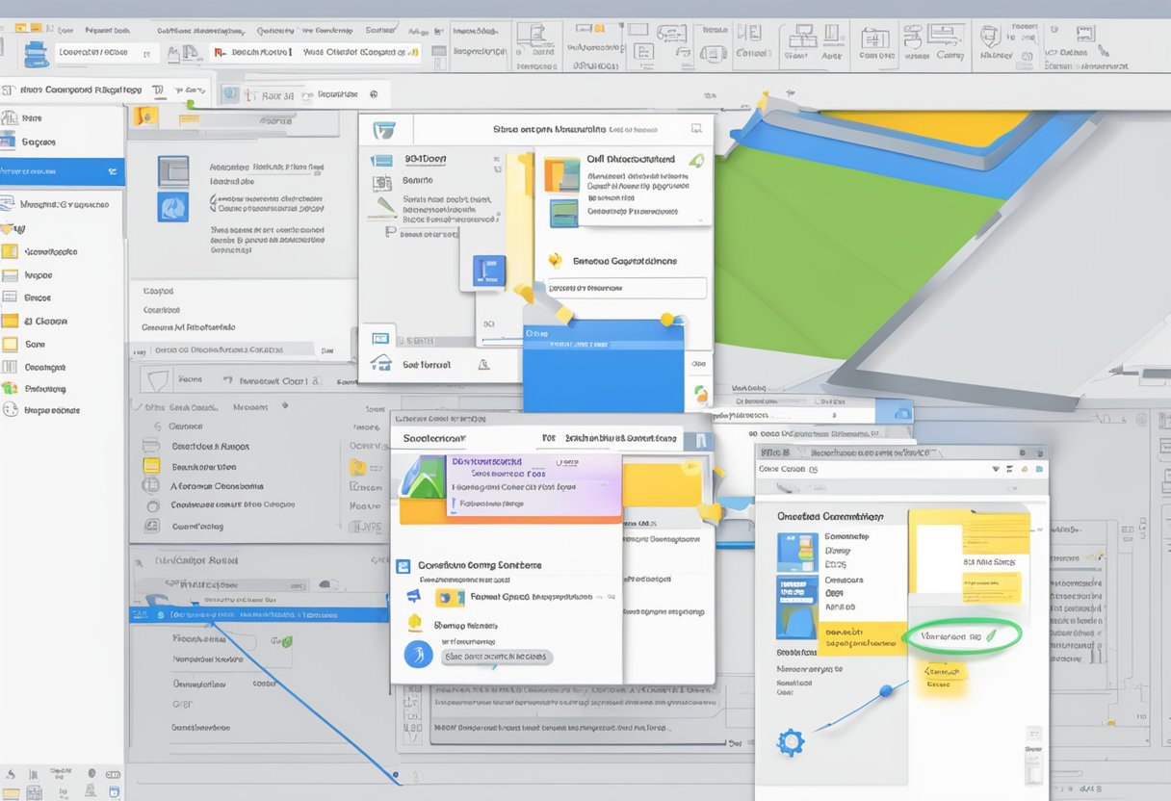
Task: Select the green rocket icon in the dialog
Action: [x=699, y=159]
